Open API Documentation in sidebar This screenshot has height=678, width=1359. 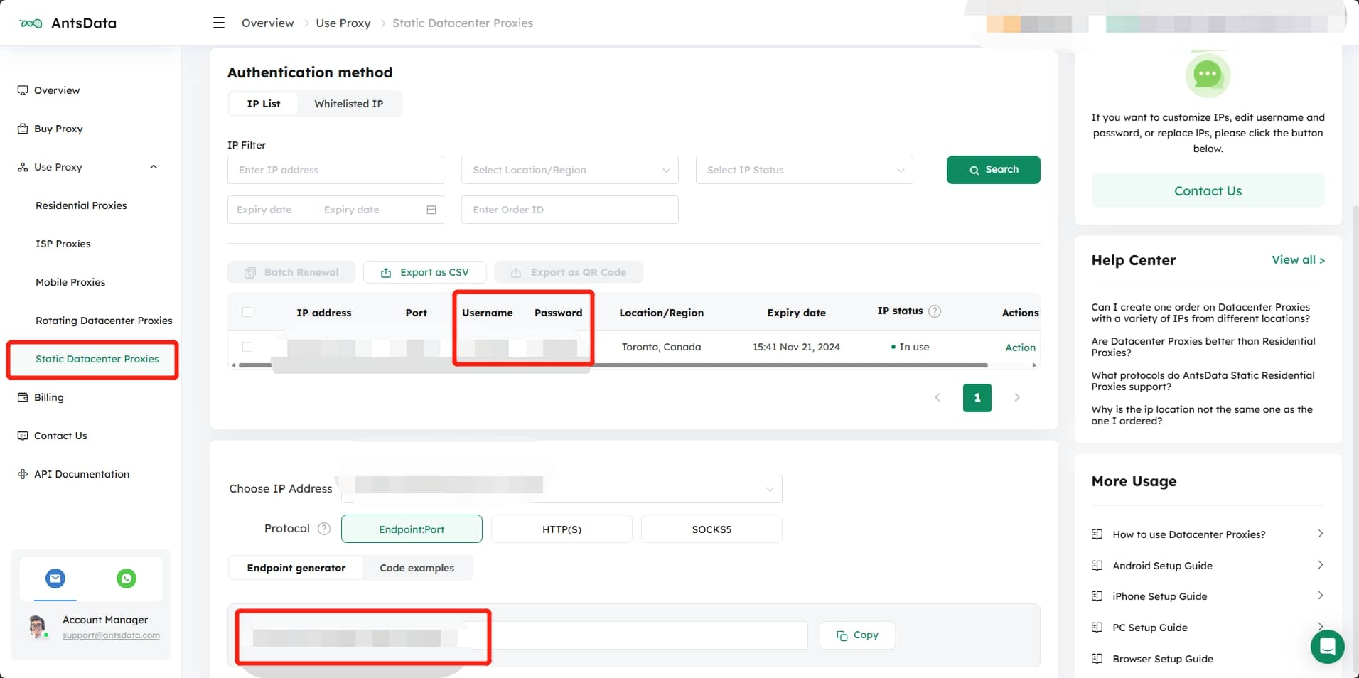[x=82, y=474]
